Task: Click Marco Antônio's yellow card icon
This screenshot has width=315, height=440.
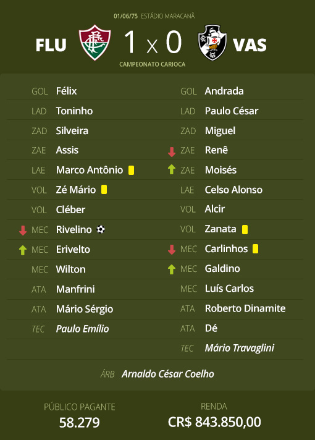Action: tap(131, 171)
